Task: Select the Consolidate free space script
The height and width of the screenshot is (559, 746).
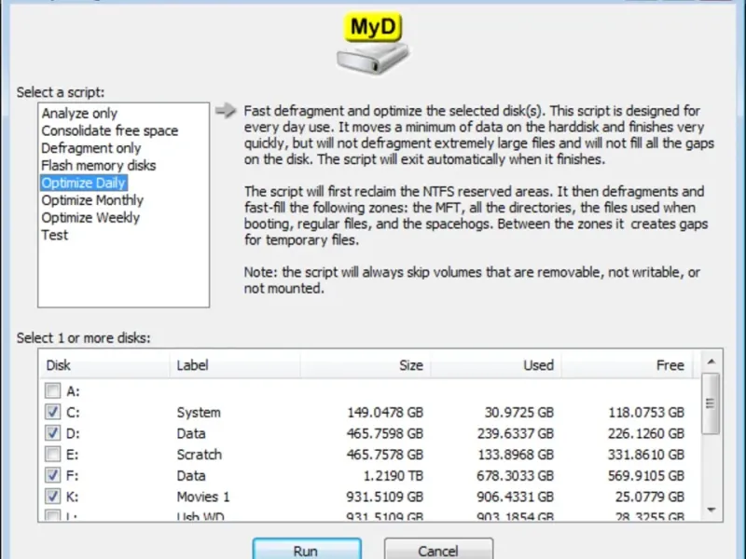Action: (x=110, y=130)
